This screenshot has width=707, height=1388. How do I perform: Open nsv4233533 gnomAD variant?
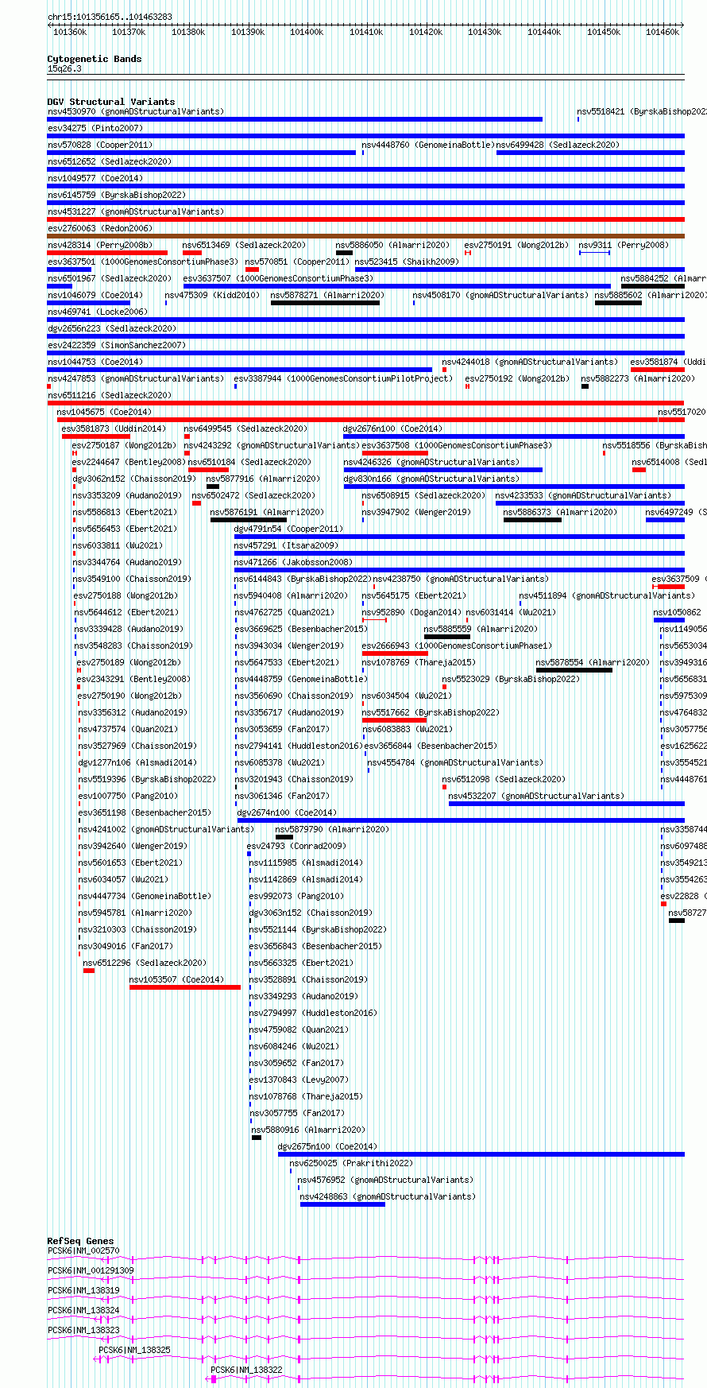click(x=584, y=495)
